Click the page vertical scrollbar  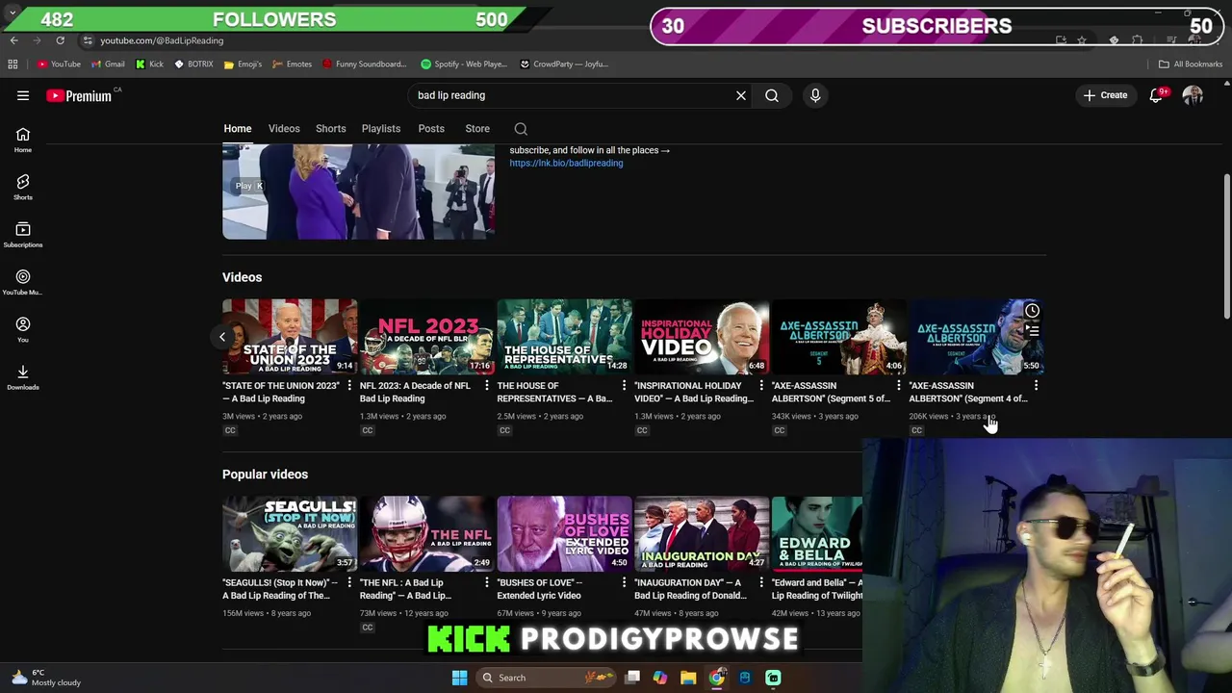1226,245
